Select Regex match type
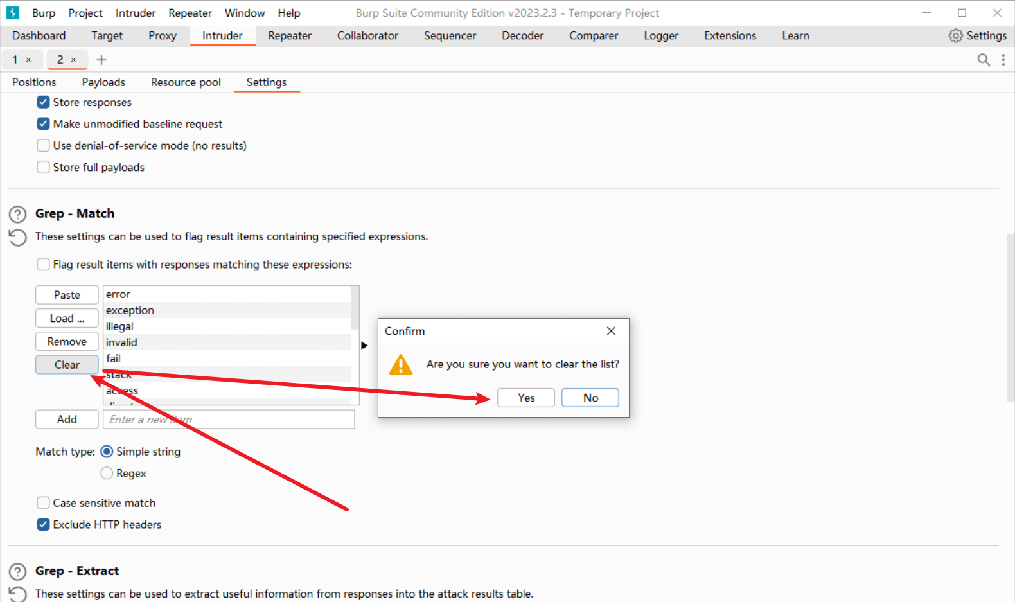Image resolution: width=1015 pixels, height=602 pixels. click(x=107, y=474)
